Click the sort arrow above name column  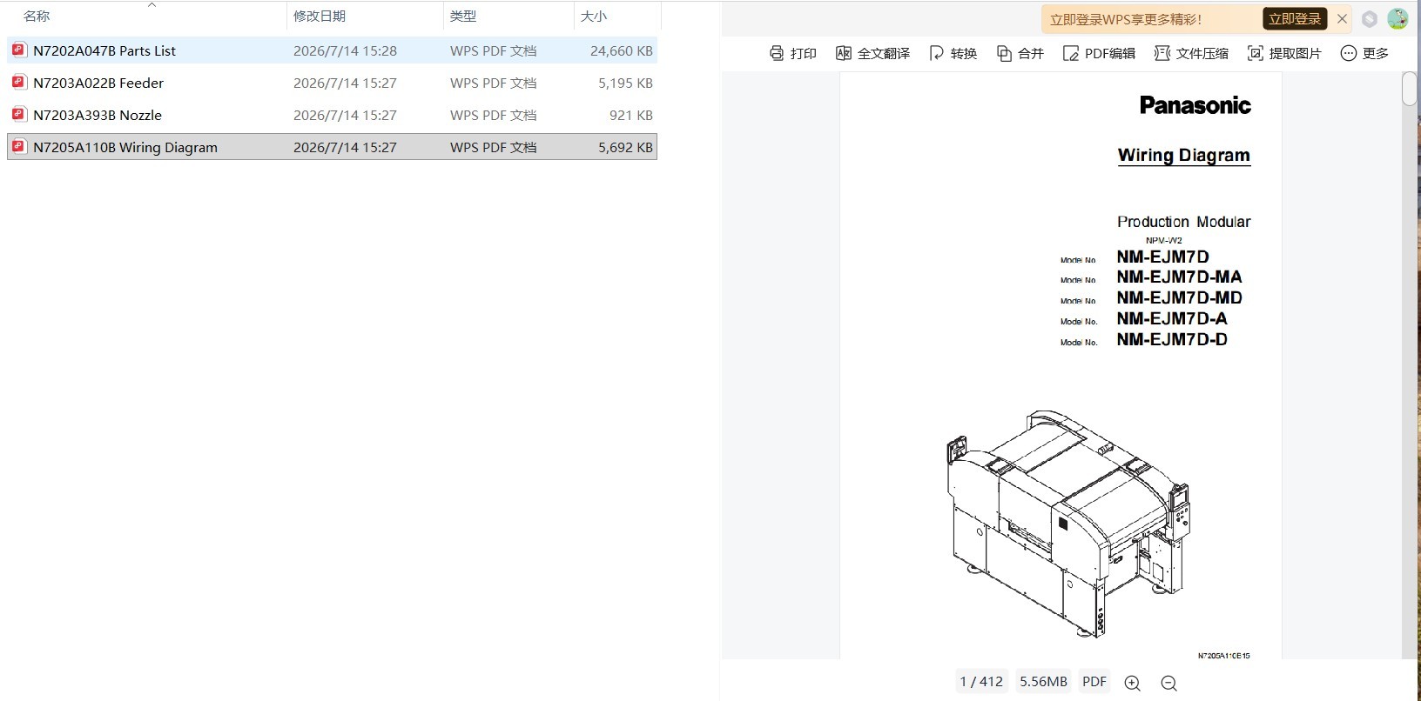(152, 5)
